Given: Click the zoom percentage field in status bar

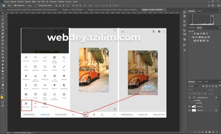Looking at the screenshot, I should pyautogui.click(x=9, y=133).
